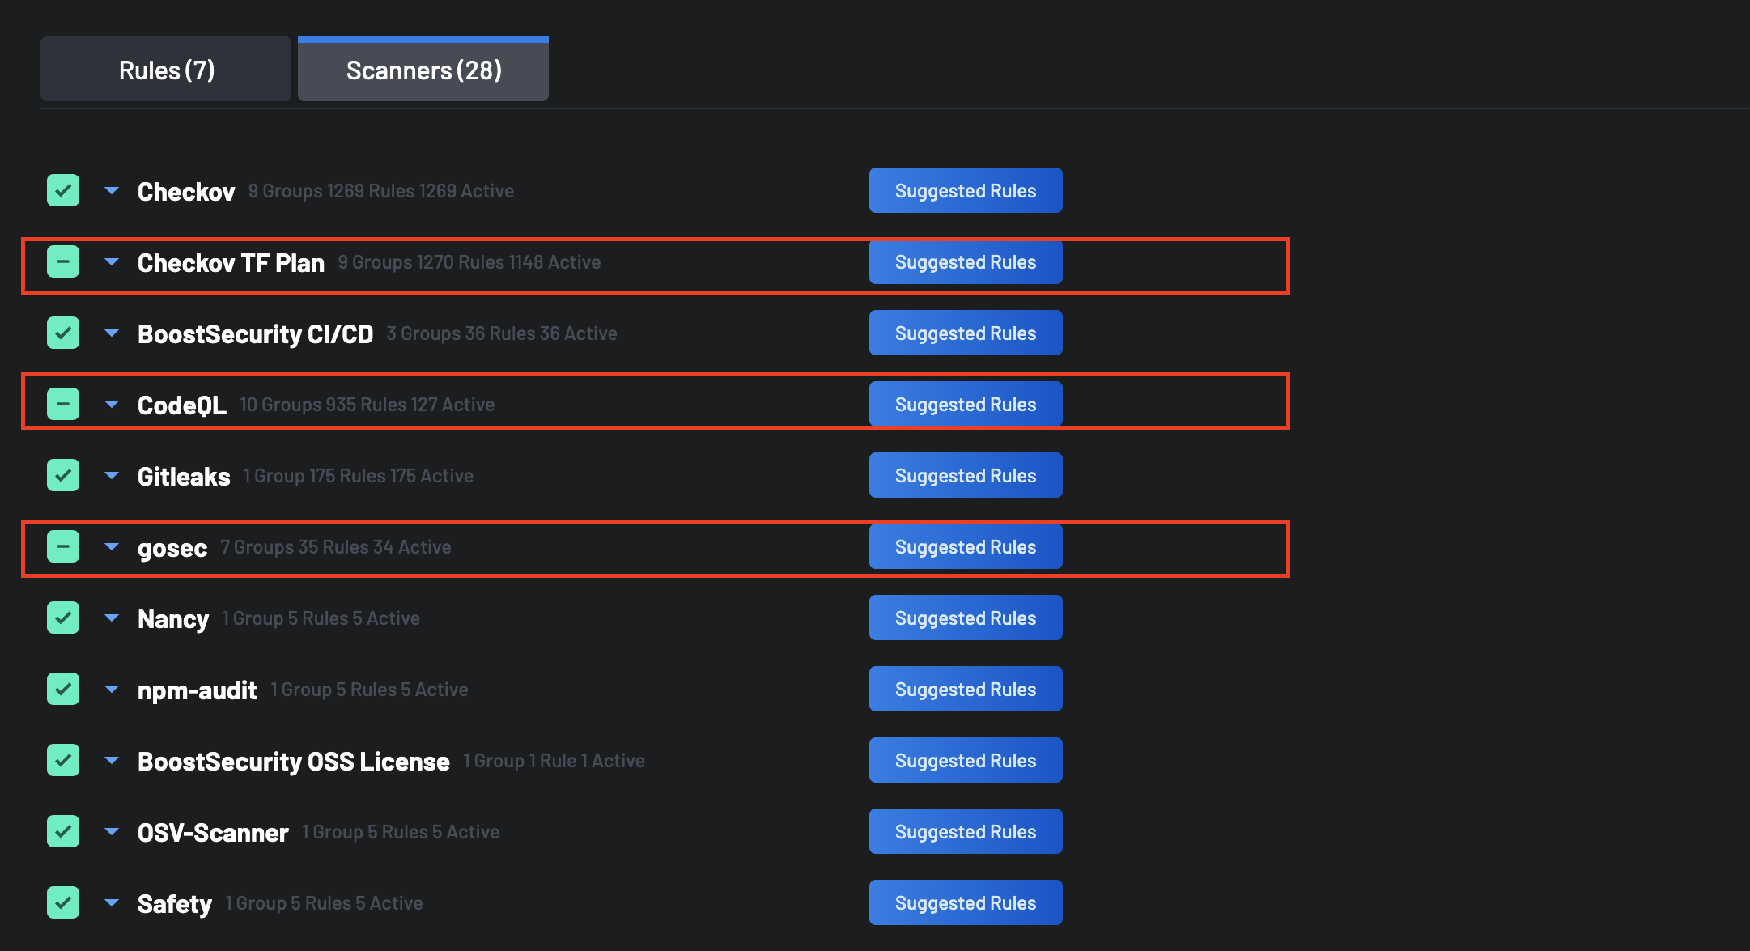The width and height of the screenshot is (1750, 951).
Task: Click the npm-audit scanner name
Action: pos(198,691)
